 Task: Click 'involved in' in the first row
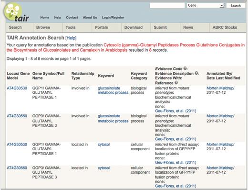point(80,88)
